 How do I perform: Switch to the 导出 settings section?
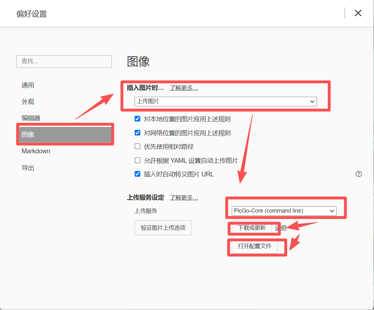coord(28,168)
